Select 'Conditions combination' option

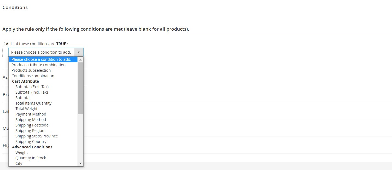pyautogui.click(x=33, y=76)
